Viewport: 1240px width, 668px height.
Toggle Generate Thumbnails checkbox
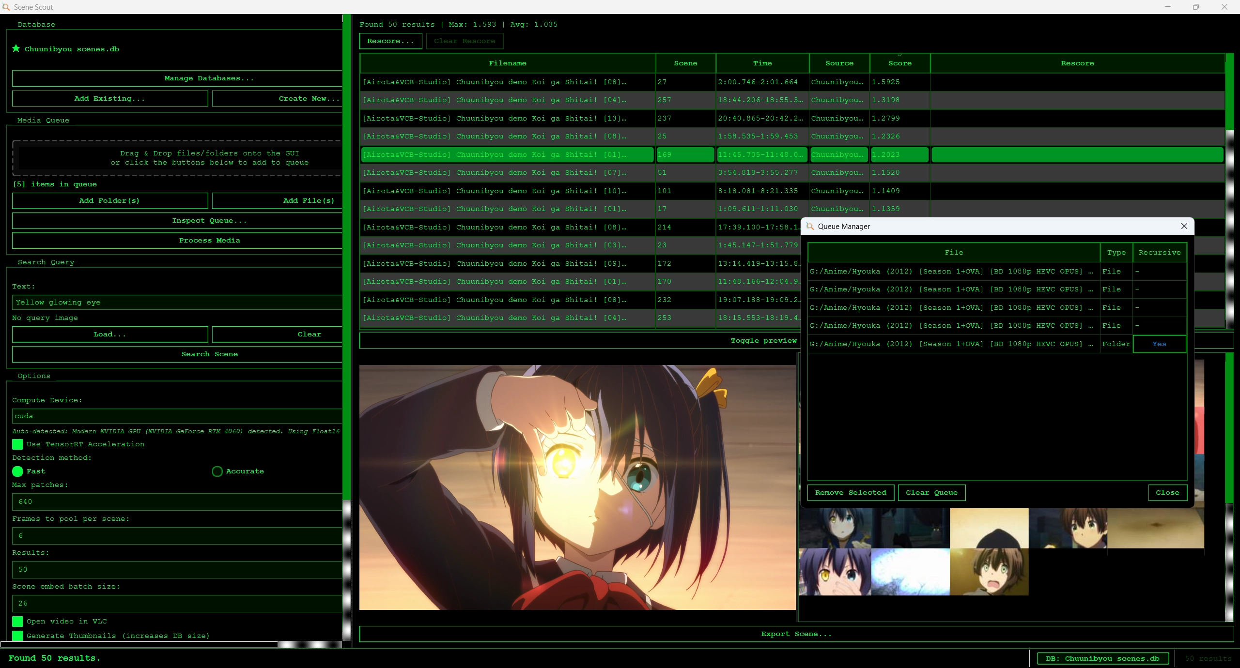point(17,636)
